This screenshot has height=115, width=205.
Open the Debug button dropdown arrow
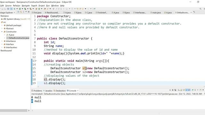(17, 9)
